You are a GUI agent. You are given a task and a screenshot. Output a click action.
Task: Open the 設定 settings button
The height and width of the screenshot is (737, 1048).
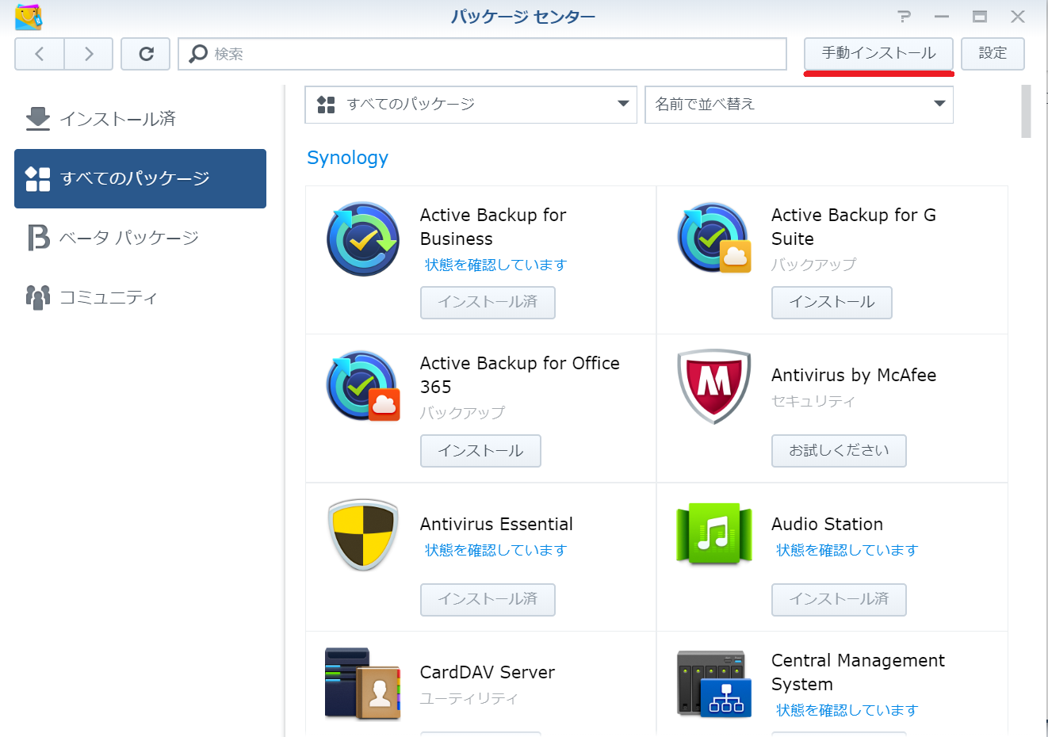(993, 53)
